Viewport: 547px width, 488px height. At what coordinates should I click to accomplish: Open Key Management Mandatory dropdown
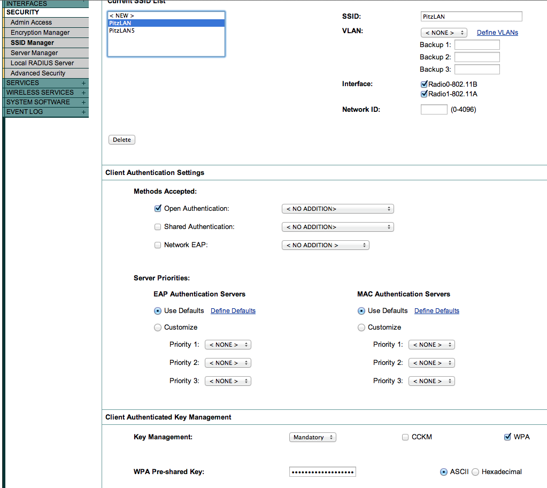[x=313, y=437]
